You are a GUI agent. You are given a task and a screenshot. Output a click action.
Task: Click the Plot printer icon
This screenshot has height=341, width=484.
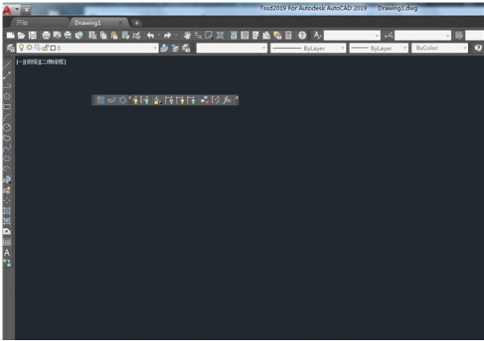46,35
